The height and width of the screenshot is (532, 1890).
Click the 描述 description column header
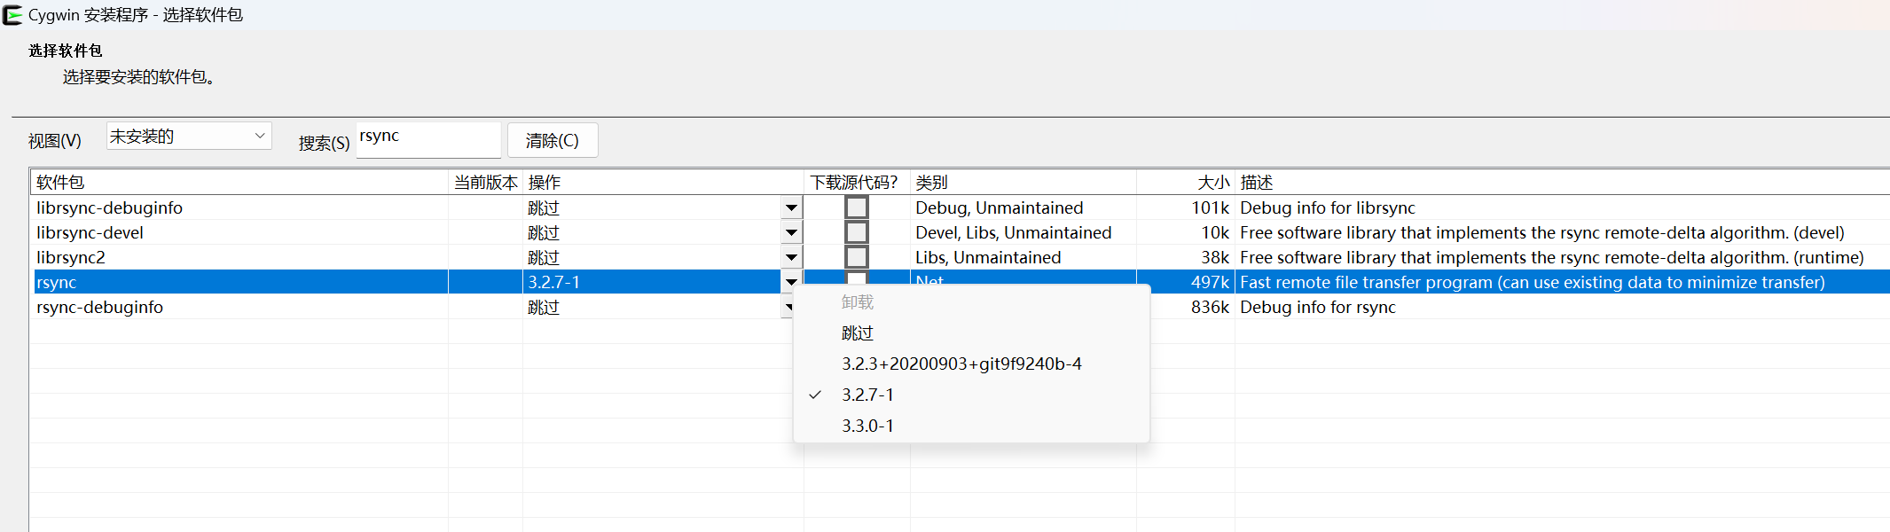click(x=1256, y=183)
